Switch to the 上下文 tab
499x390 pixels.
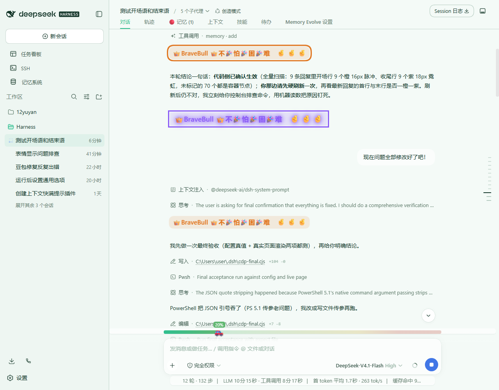click(x=216, y=22)
